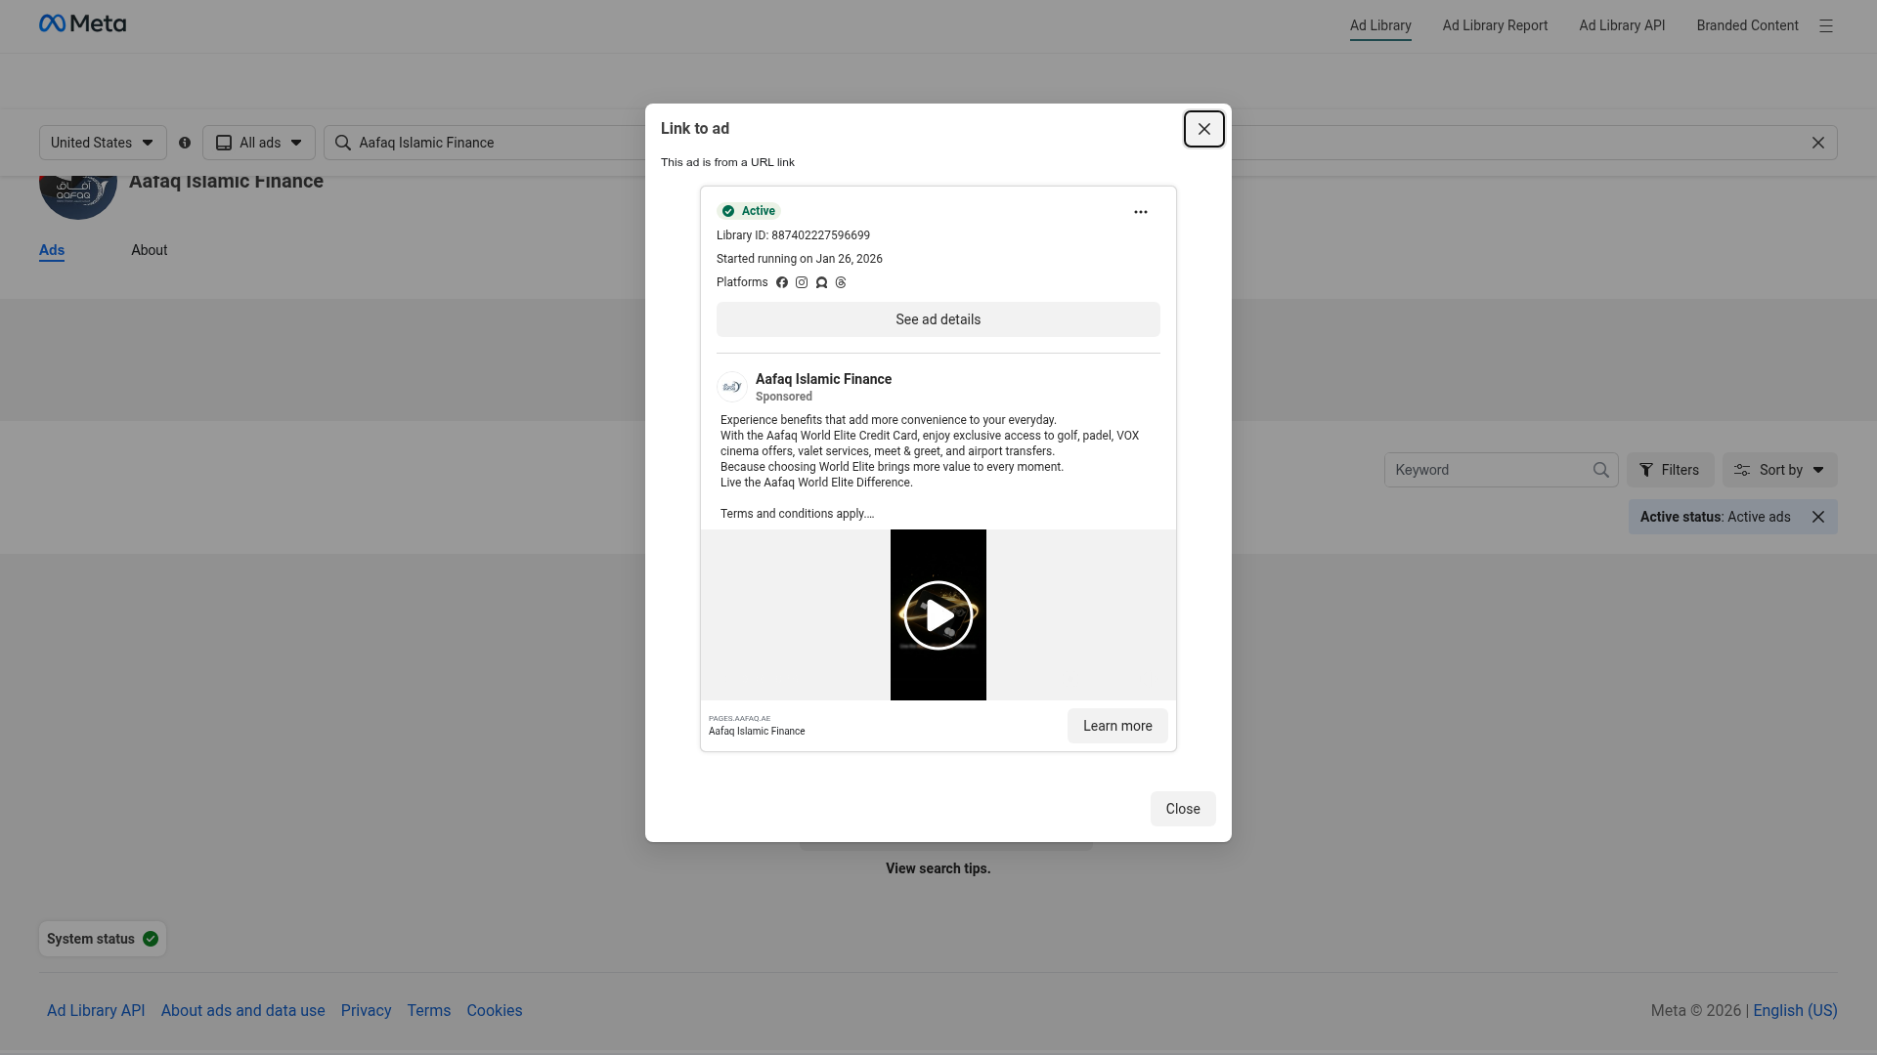Click the Facebook platform icon
The height and width of the screenshot is (1055, 1877).
pyautogui.click(x=782, y=282)
